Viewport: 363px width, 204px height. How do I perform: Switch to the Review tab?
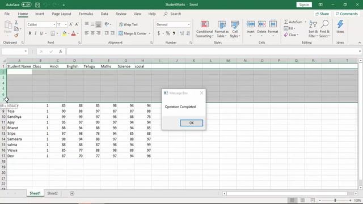click(x=121, y=14)
